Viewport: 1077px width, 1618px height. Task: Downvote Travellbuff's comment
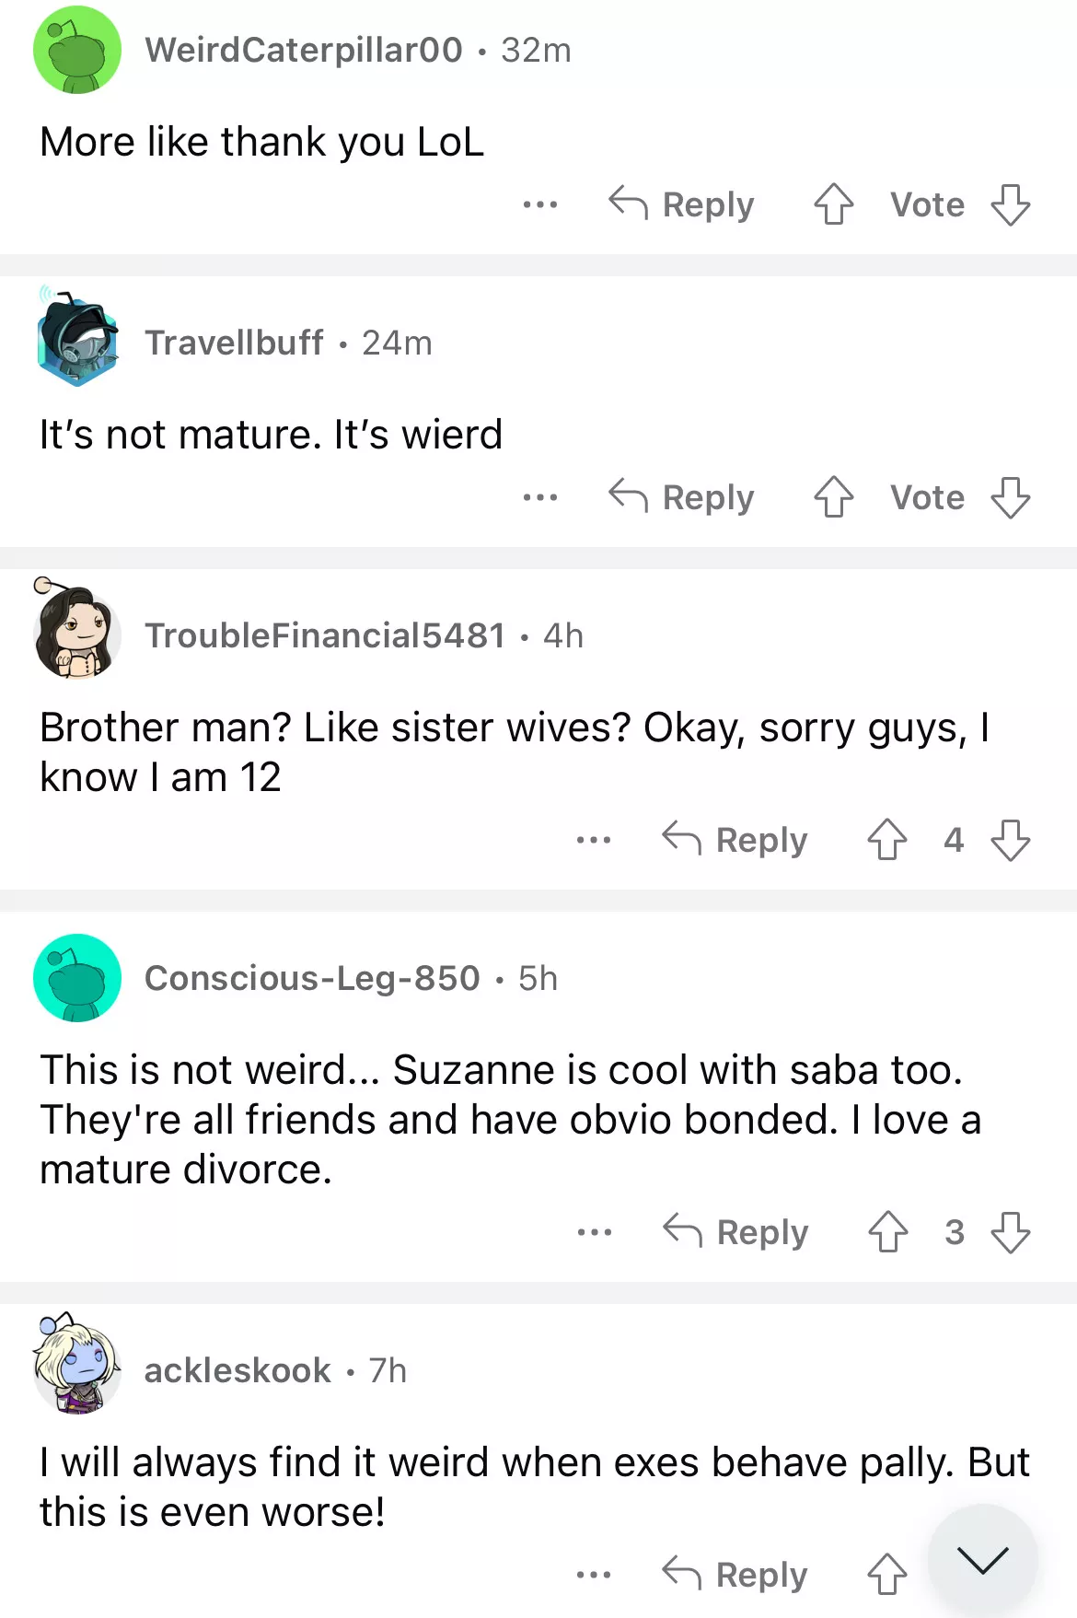point(1010,497)
